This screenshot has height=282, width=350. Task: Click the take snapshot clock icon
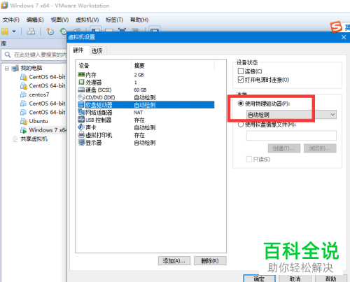pos(50,31)
